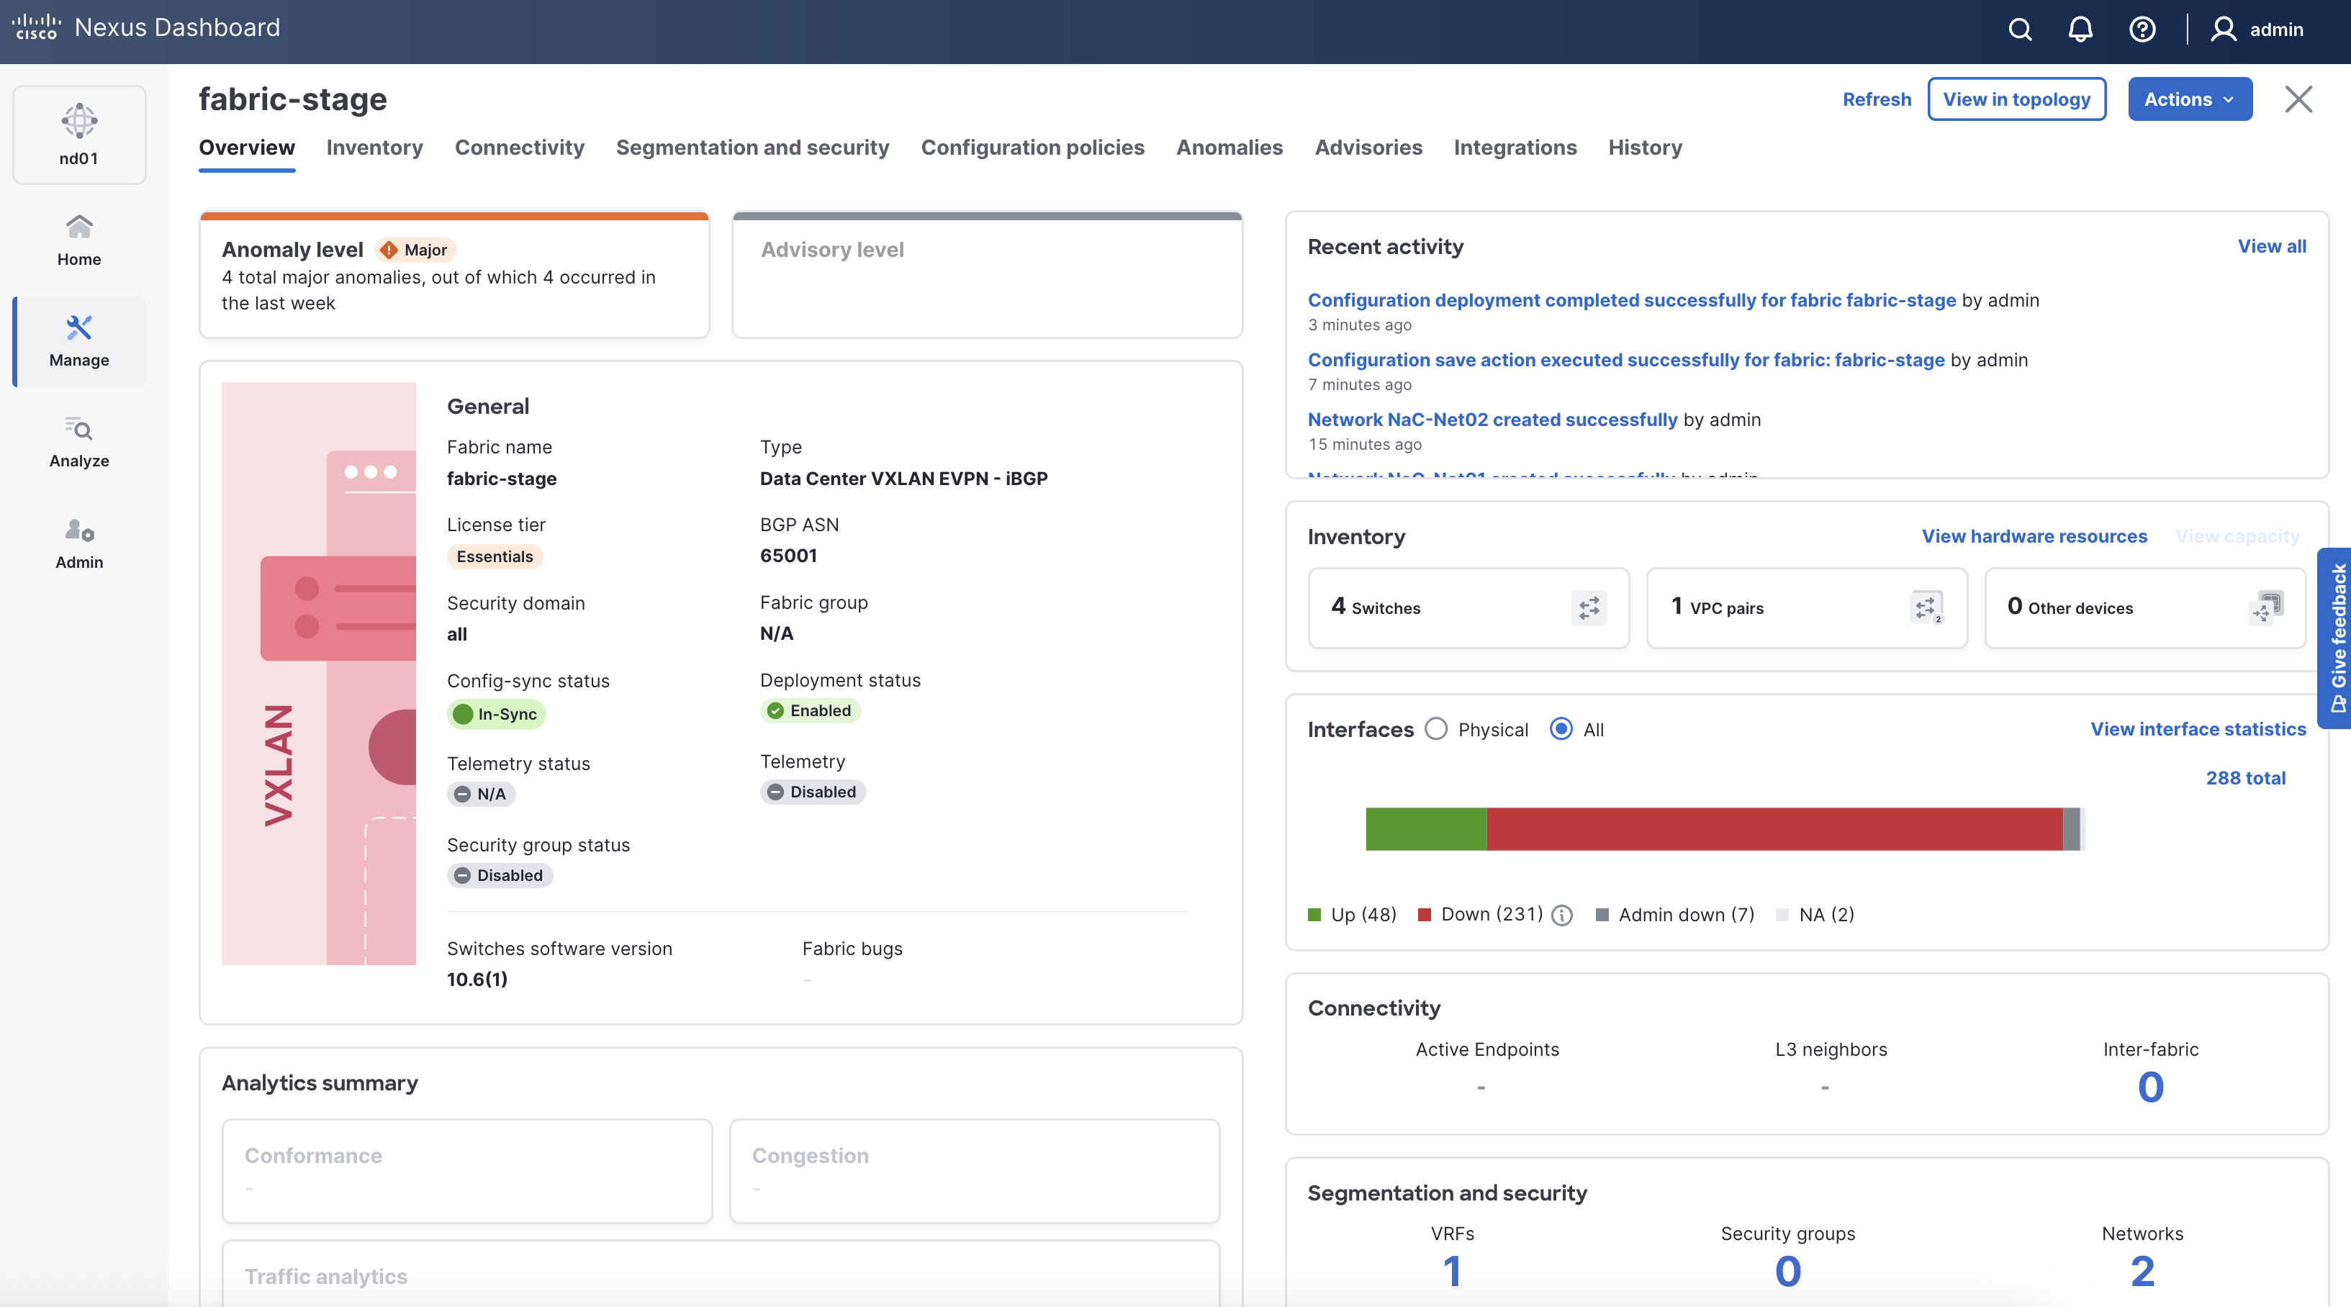Switch to the Configuration policies tab
Viewport: 2351px width, 1307px height.
click(x=1032, y=148)
